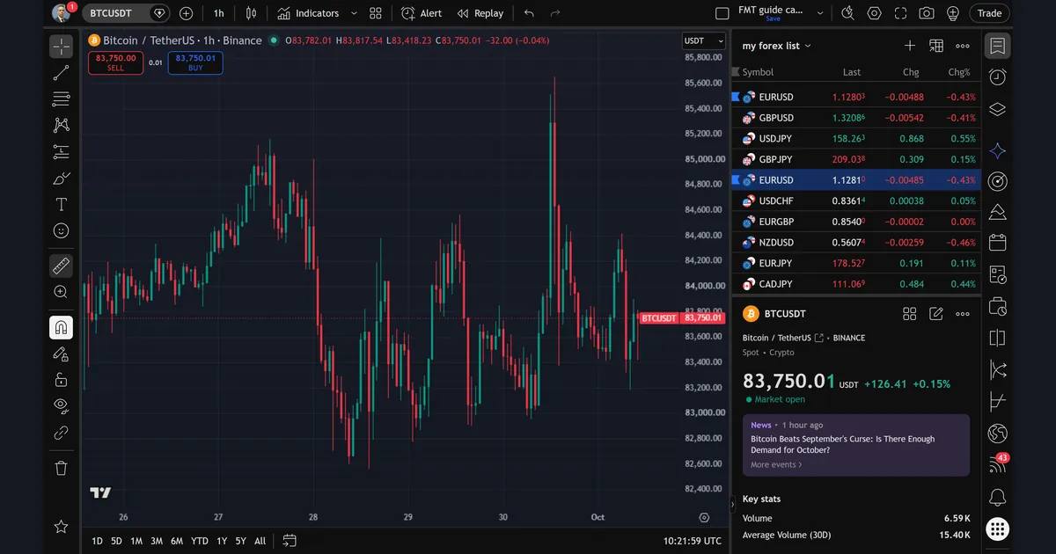Activate the ruler measure tool
Screen dimensions: 1056x554
coord(61,265)
